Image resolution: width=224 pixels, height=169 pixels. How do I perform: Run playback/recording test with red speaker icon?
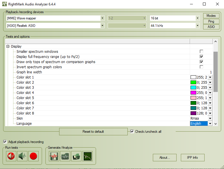[x=11, y=156]
